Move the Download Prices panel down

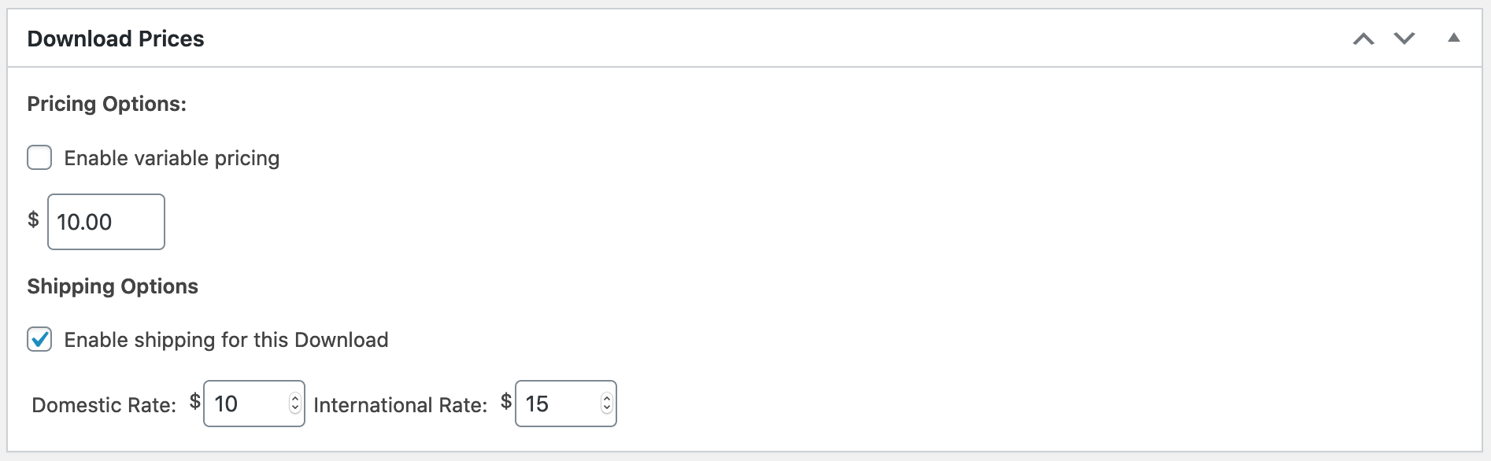pos(1404,39)
